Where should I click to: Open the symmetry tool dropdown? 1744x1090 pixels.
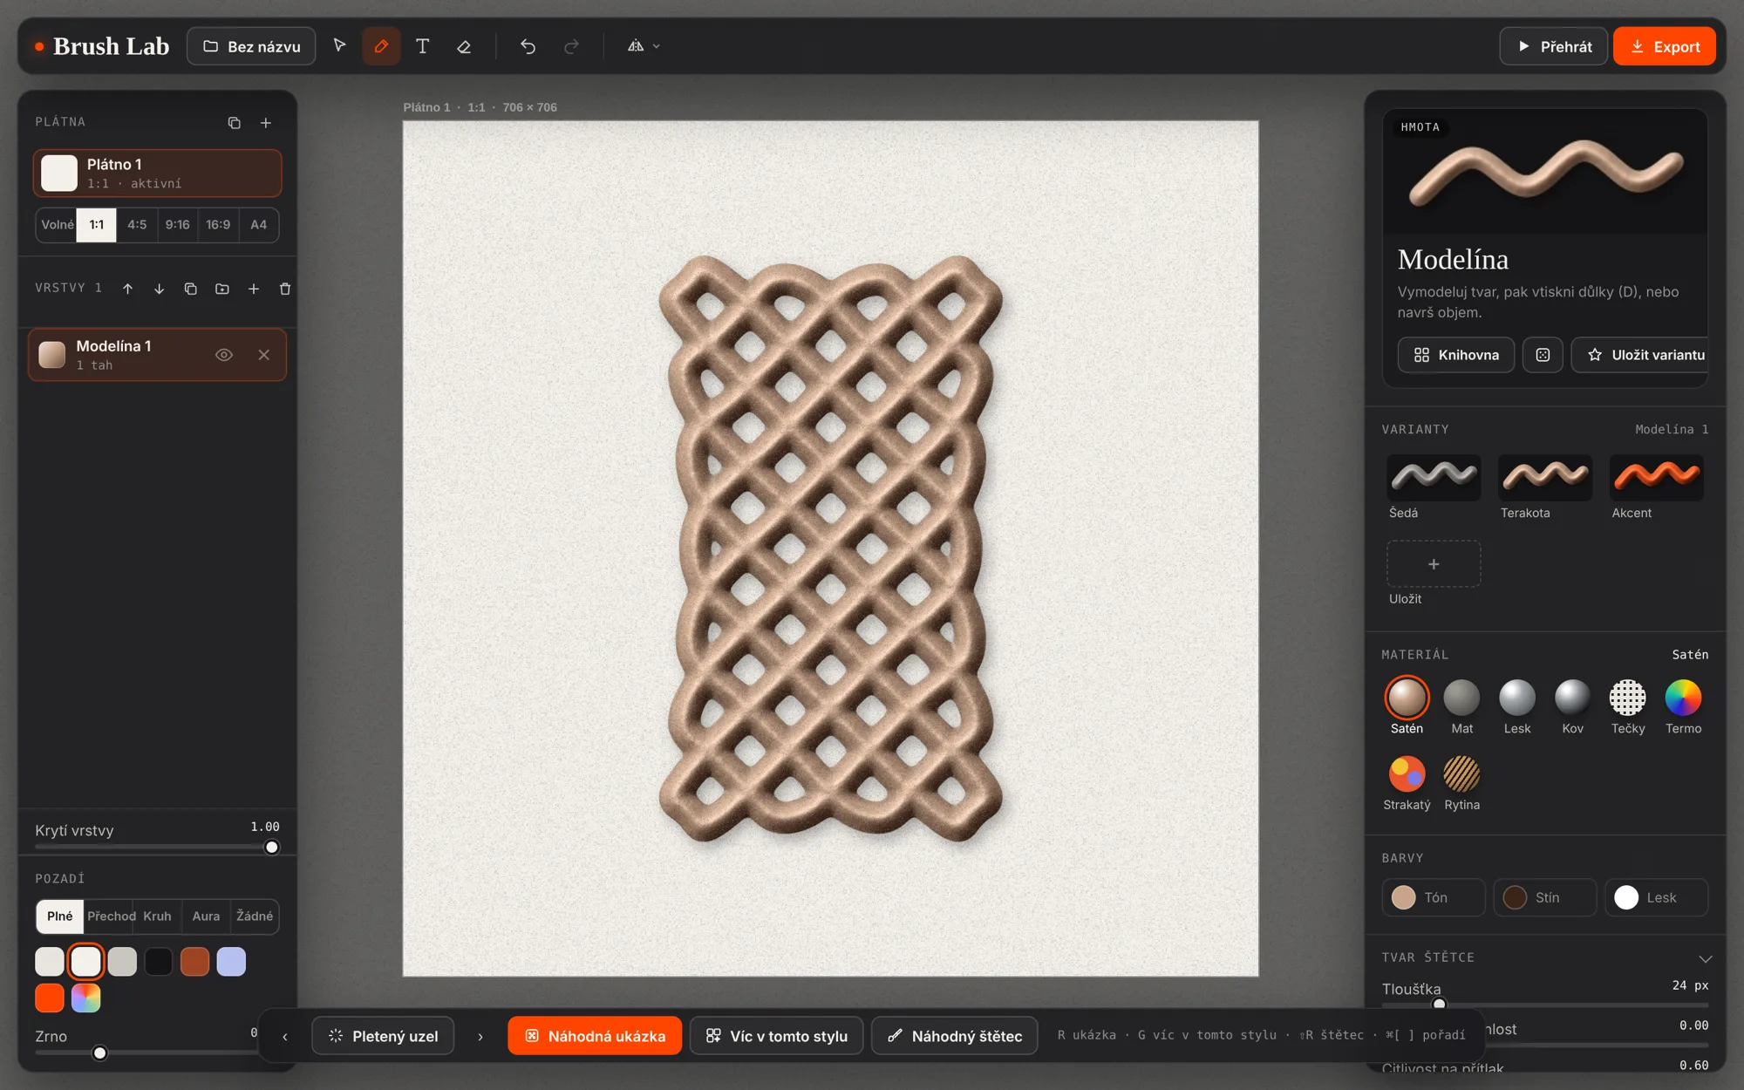click(644, 46)
